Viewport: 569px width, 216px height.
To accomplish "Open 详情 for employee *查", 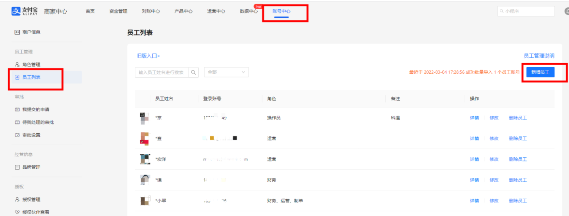I will click(x=474, y=138).
